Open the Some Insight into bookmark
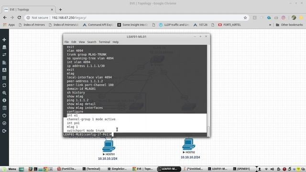The width and height of the screenshot is (306, 172). point(132,25)
